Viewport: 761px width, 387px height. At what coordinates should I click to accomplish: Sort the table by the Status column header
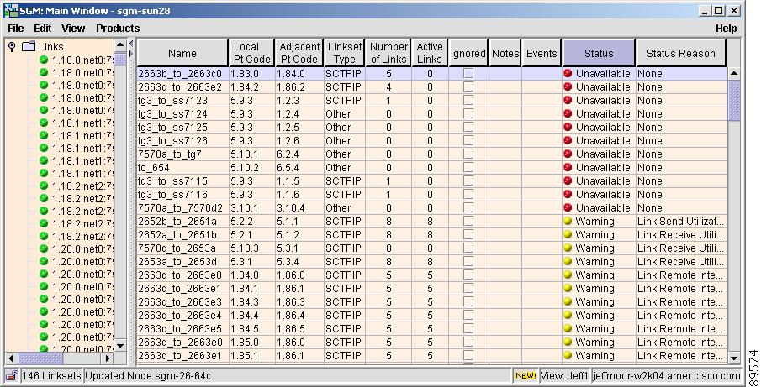(x=599, y=53)
